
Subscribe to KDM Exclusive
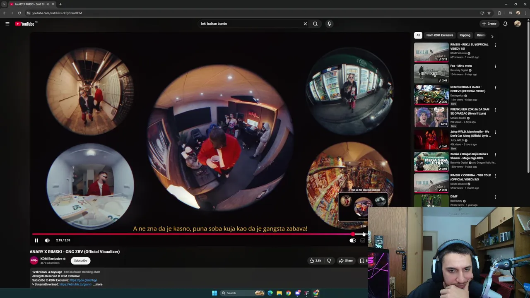tap(80, 261)
